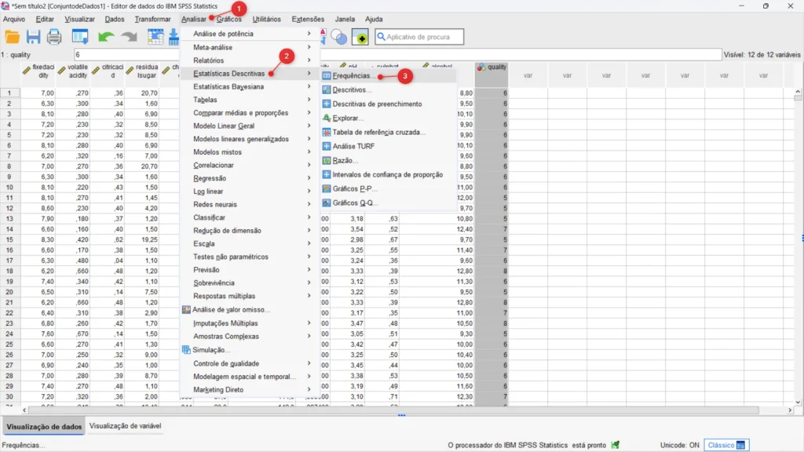This screenshot has height=452, width=804.
Task: Click the Go to case toolbar icon
Action: (155, 37)
